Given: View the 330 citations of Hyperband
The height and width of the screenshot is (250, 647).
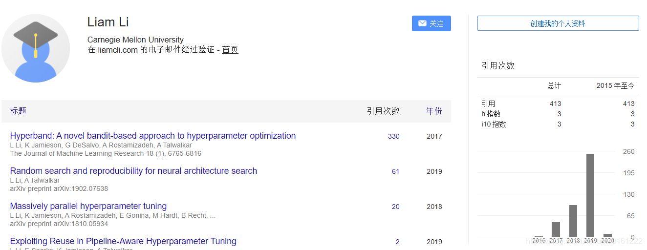Looking at the screenshot, I should click(394, 136).
